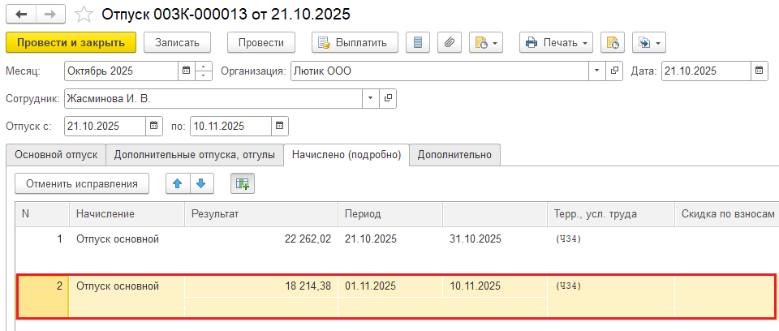779x331 pixels.
Task: Click the 'Скидка по взносам' column header
Action: [726, 214]
